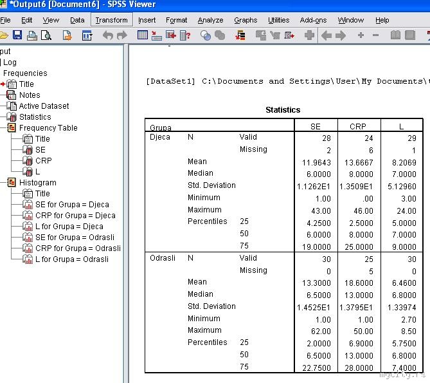The height and width of the screenshot is (383, 430).
Task: Click the CRP column header in table
Action: [358, 126]
